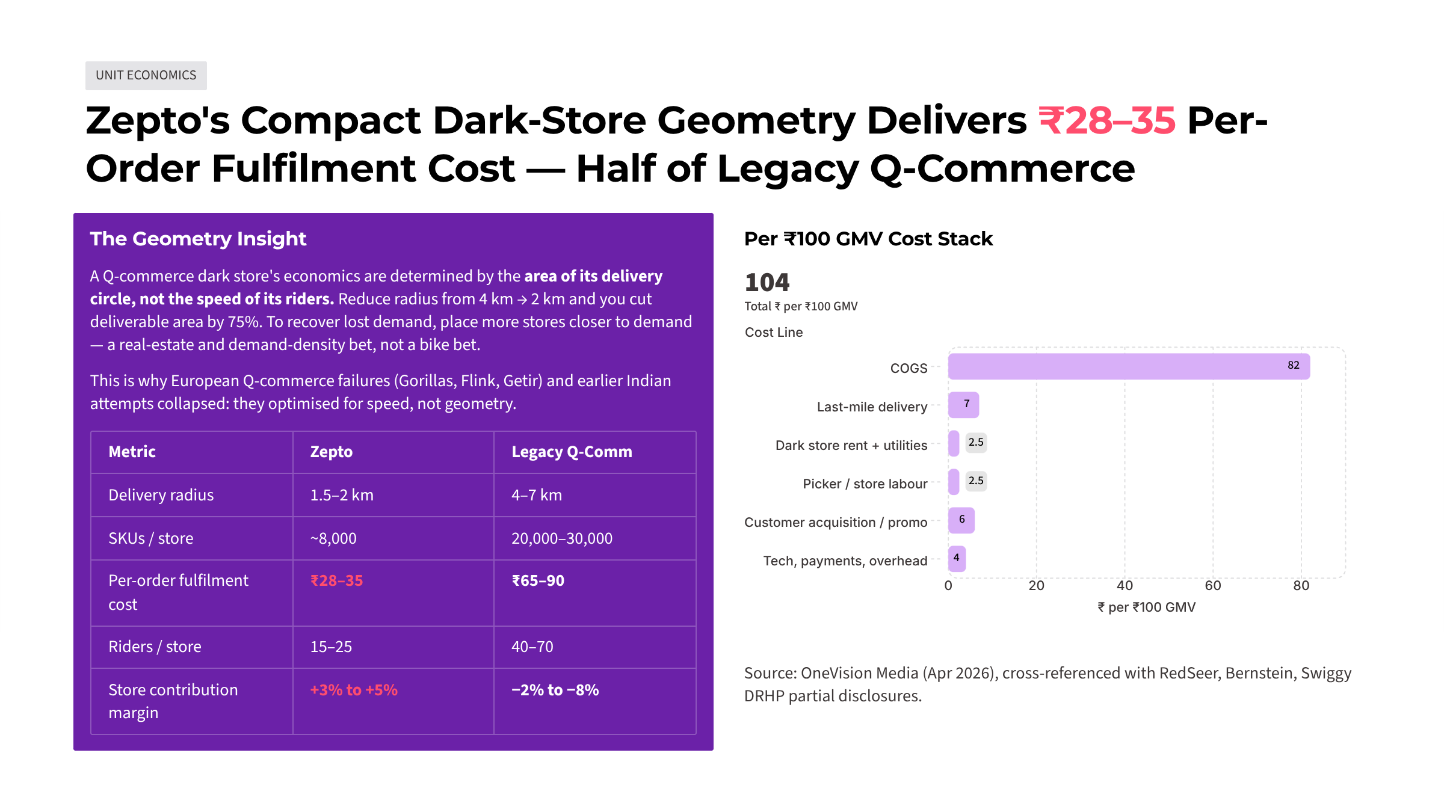Click the '2.5' value beside Picker labour
Viewport: 1444px width, 812px height.
tap(976, 481)
